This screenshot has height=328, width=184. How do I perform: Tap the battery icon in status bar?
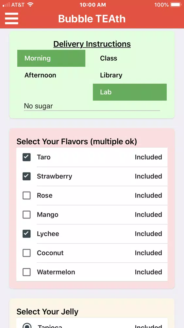pos(176,5)
